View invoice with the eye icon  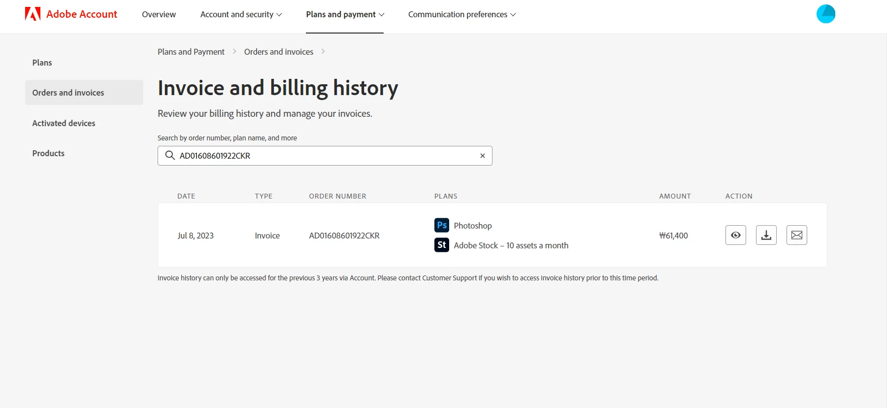[736, 235]
